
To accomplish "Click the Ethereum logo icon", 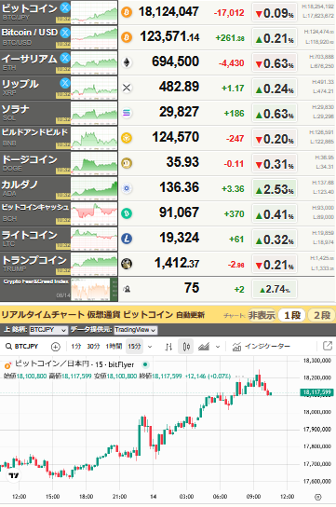I will click(127, 62).
